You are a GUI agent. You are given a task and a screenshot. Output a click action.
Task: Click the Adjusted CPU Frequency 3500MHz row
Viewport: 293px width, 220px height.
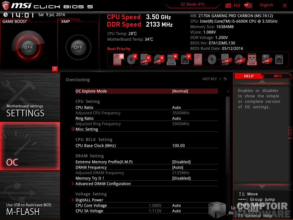tap(146, 113)
